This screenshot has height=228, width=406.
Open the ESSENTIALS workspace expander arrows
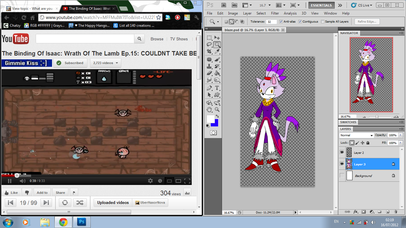point(340,5)
